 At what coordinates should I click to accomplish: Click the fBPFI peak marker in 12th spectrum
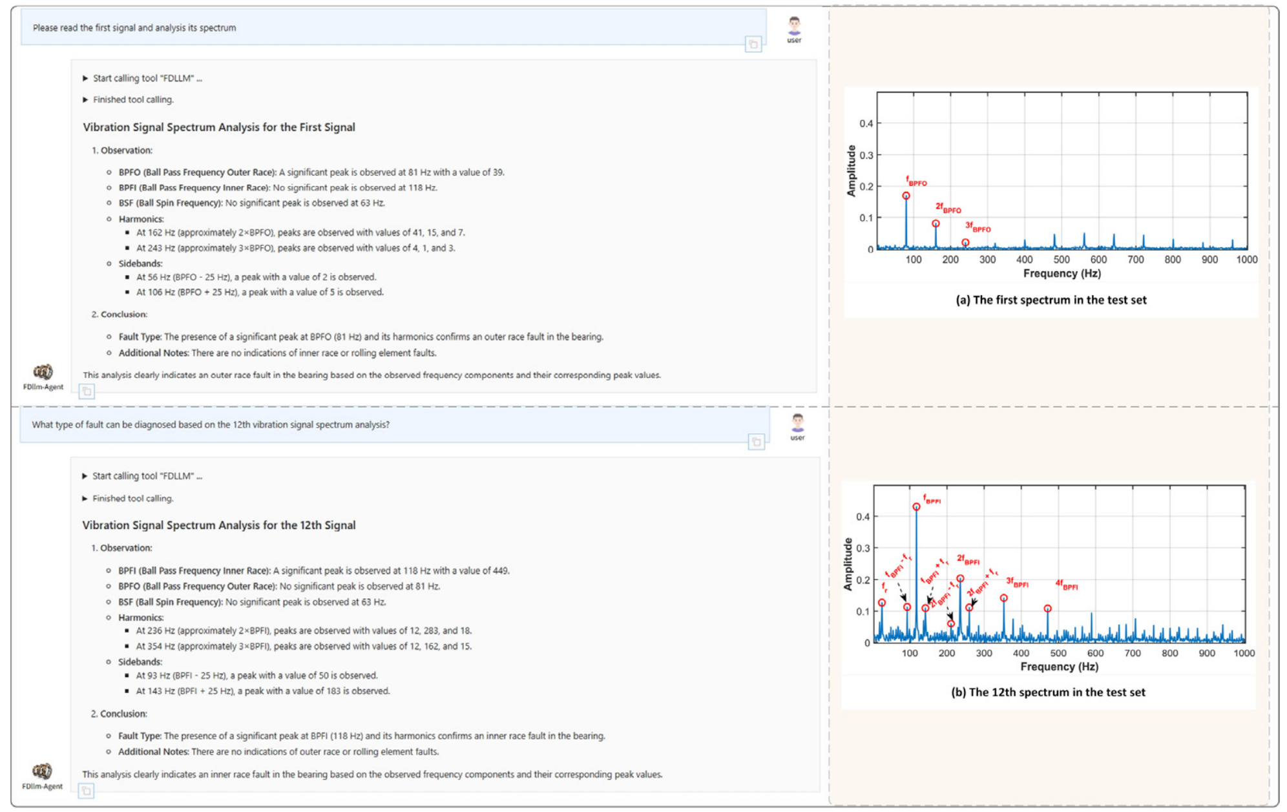tap(916, 507)
